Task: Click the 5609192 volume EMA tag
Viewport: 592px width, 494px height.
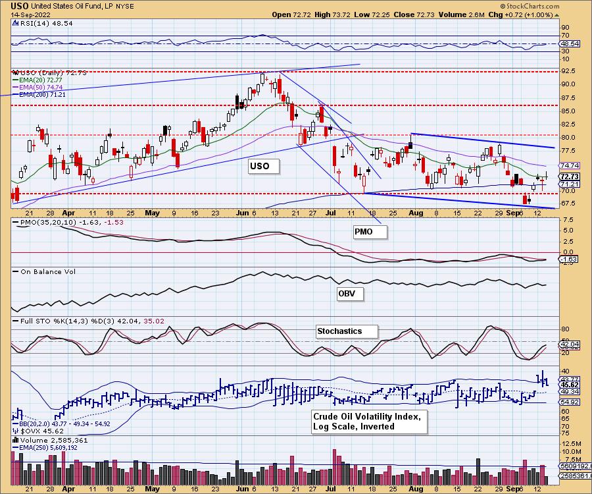Action: click(575, 466)
